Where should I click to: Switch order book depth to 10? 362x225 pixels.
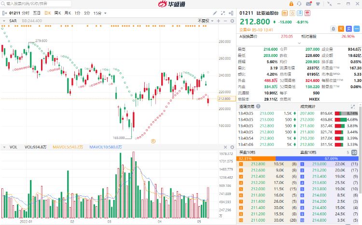click(x=354, y=153)
